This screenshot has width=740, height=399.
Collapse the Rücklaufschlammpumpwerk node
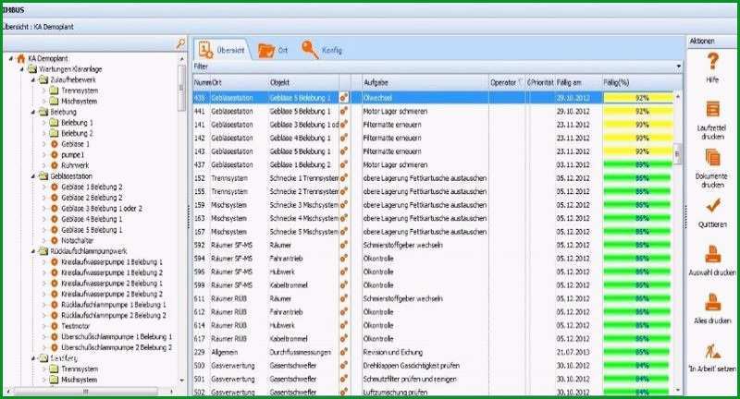(33, 251)
